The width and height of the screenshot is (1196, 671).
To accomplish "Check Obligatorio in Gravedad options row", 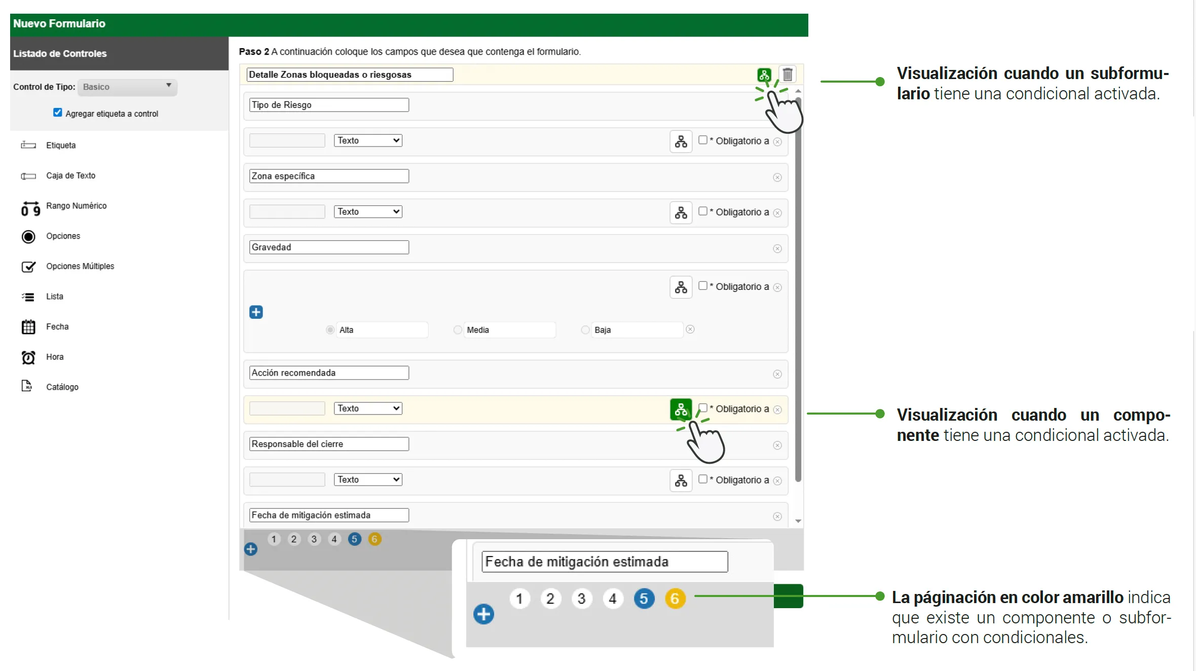I will click(703, 286).
